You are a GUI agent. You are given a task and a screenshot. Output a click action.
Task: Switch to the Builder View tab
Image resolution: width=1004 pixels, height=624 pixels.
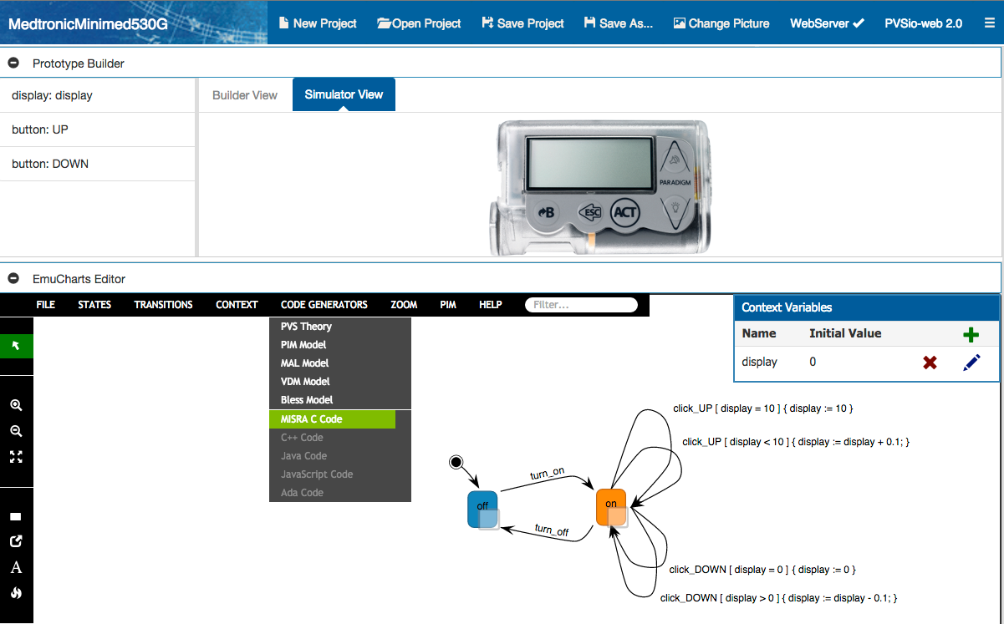(245, 95)
